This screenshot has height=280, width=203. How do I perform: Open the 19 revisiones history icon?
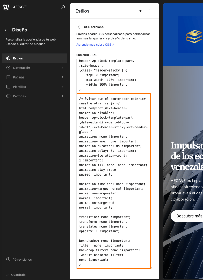(8, 259)
